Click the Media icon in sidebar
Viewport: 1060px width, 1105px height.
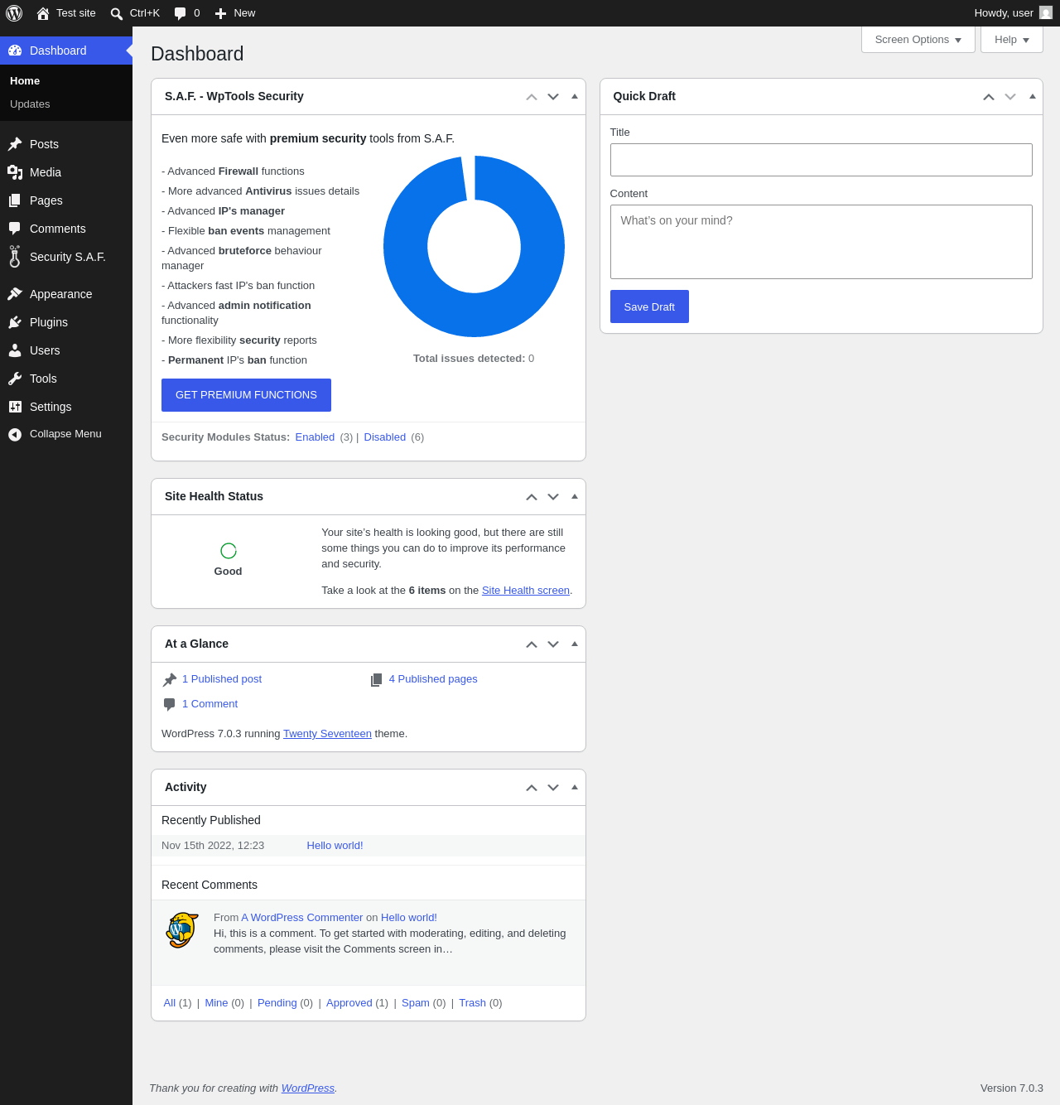click(x=15, y=172)
